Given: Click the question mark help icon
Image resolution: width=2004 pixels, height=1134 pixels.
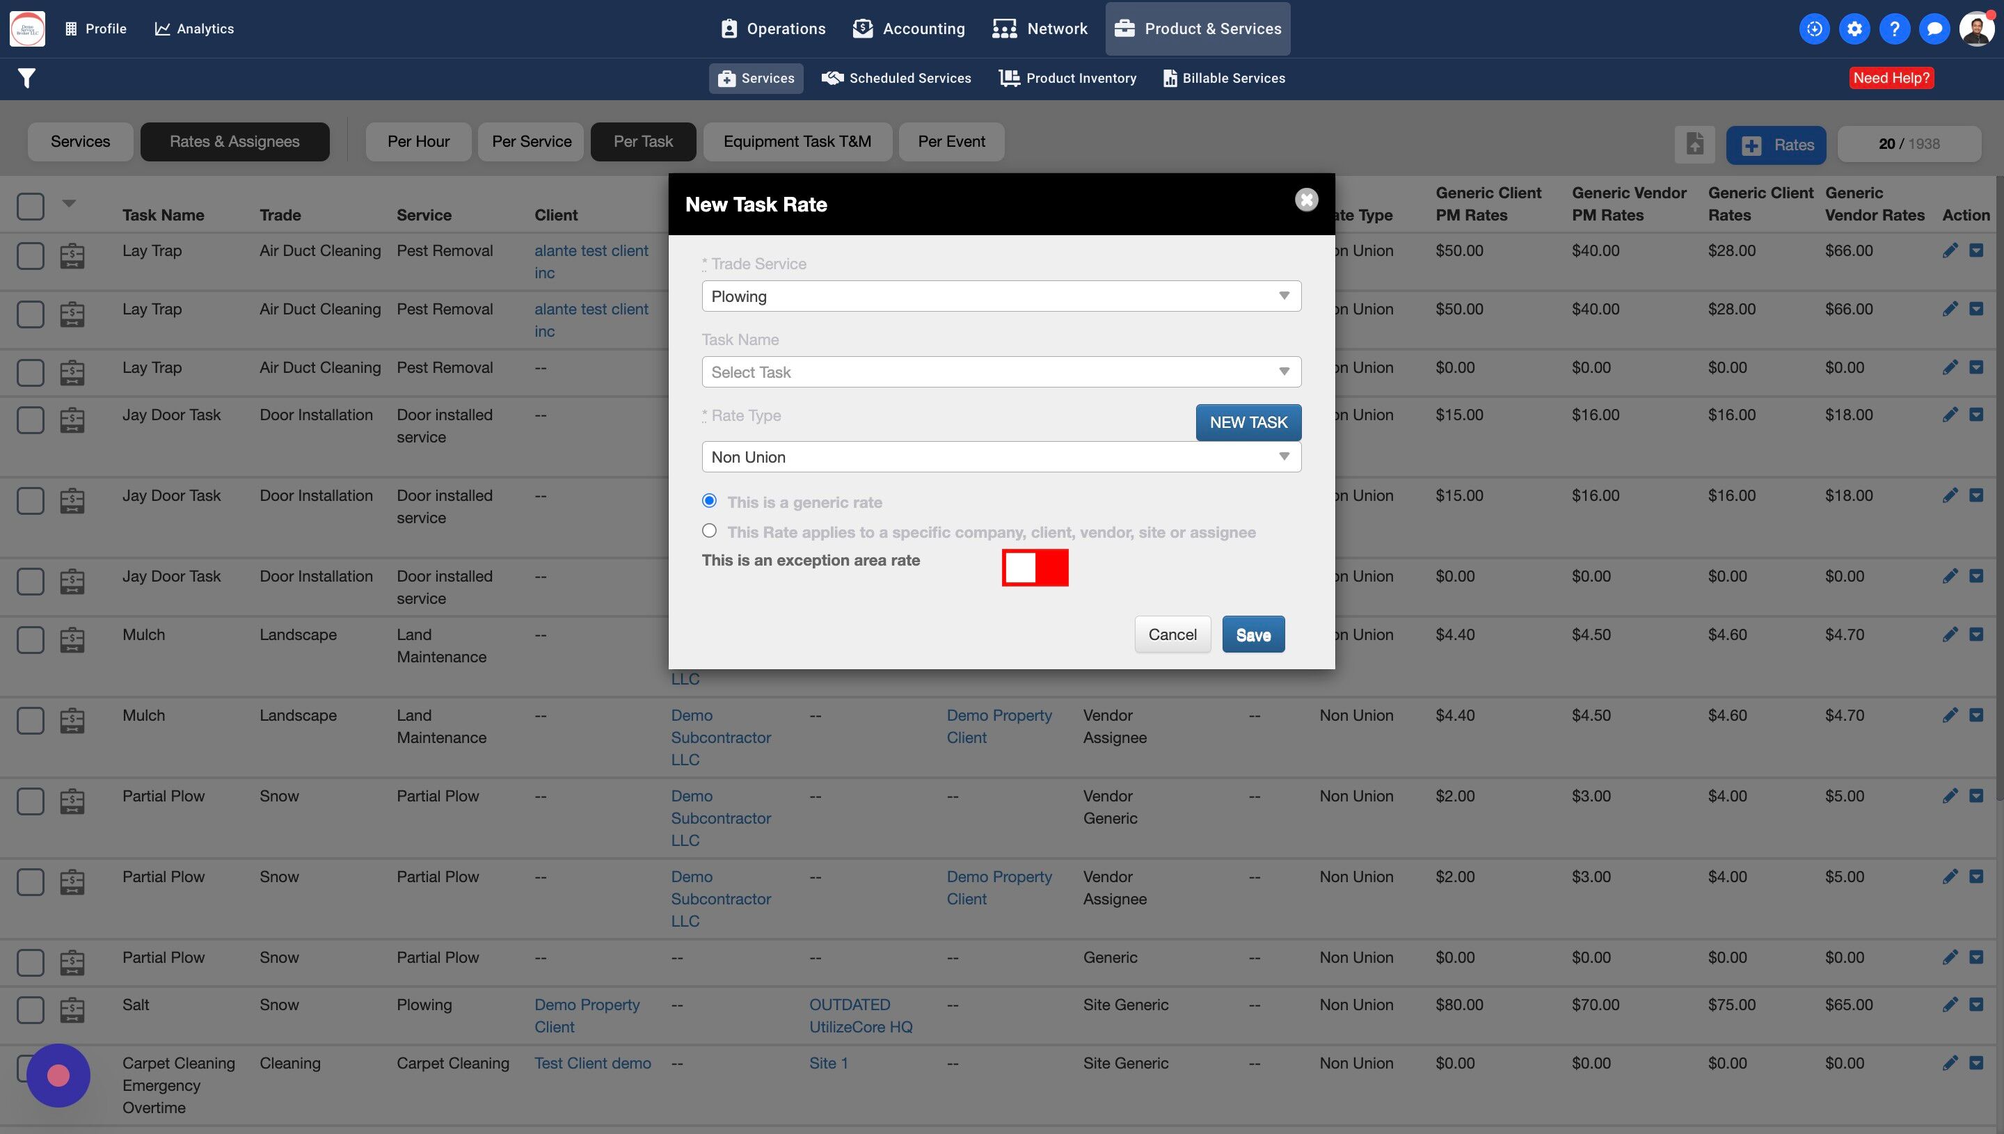Looking at the screenshot, I should pos(1894,29).
